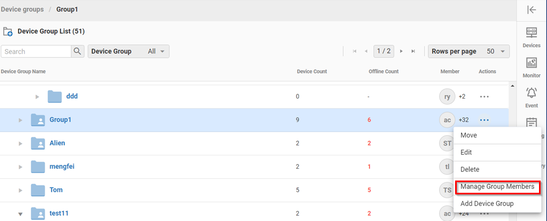547x221 pixels.
Task: Choose Delete from the context menu
Action: 470,169
